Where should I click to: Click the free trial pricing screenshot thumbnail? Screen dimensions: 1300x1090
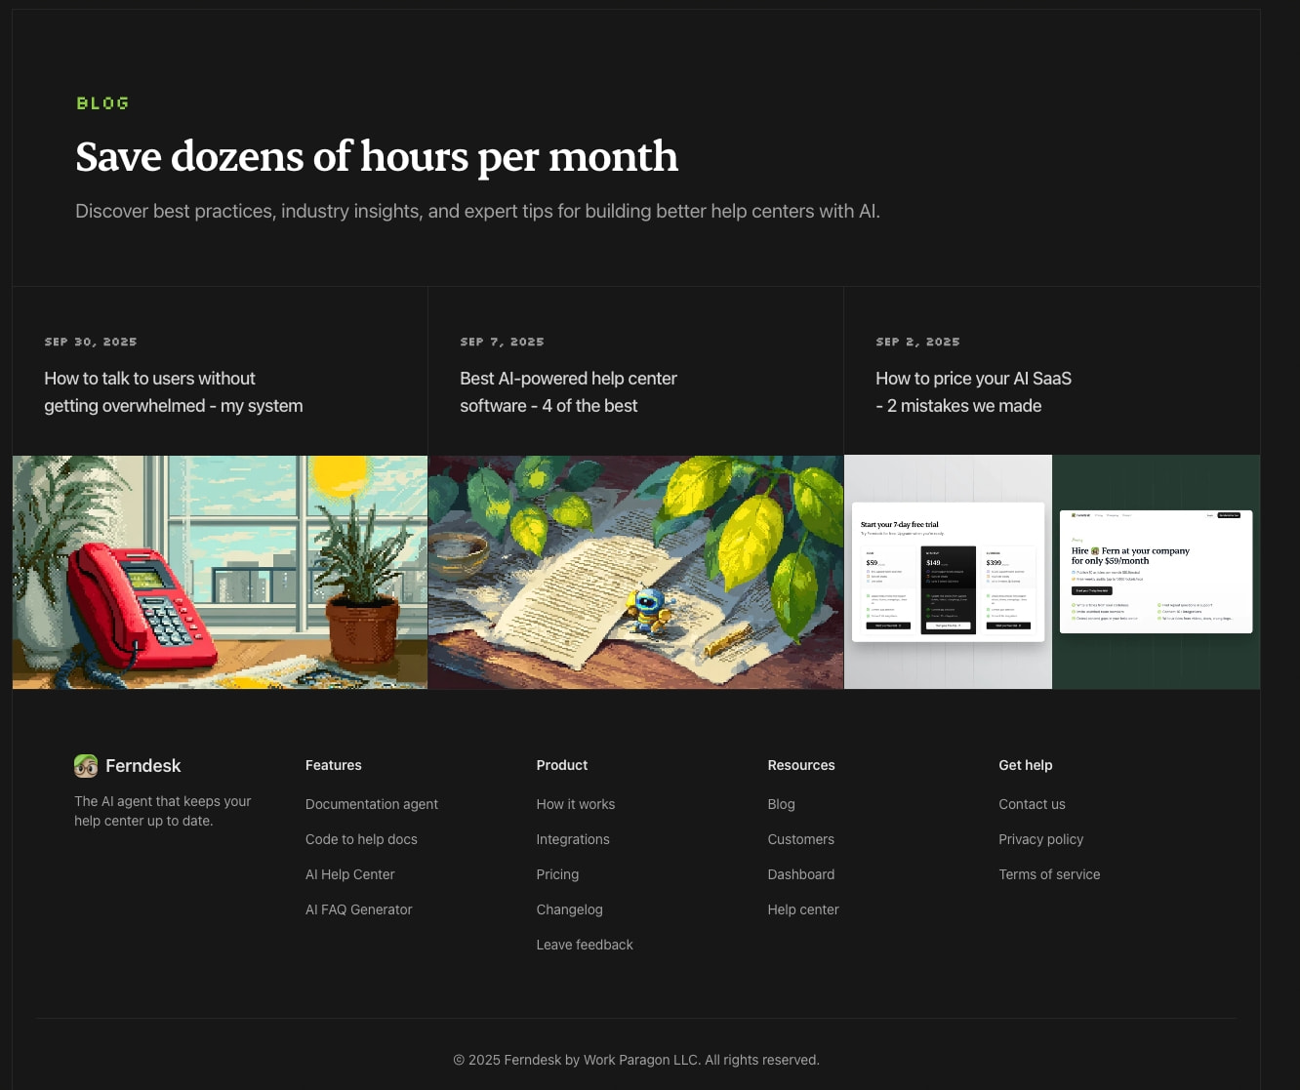pyautogui.click(x=948, y=572)
